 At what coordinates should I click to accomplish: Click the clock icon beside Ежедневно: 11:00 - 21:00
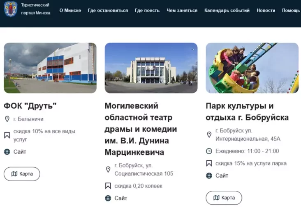pos(209,151)
